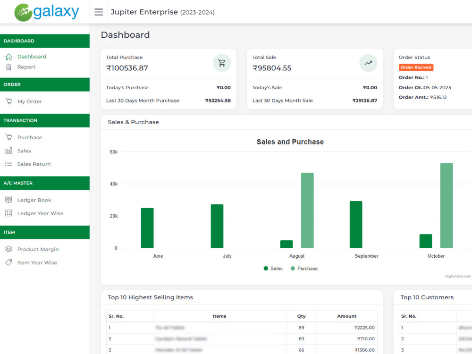This screenshot has height=354, width=472.
Task: Click the Ledger Book icon
Action: coord(8,200)
